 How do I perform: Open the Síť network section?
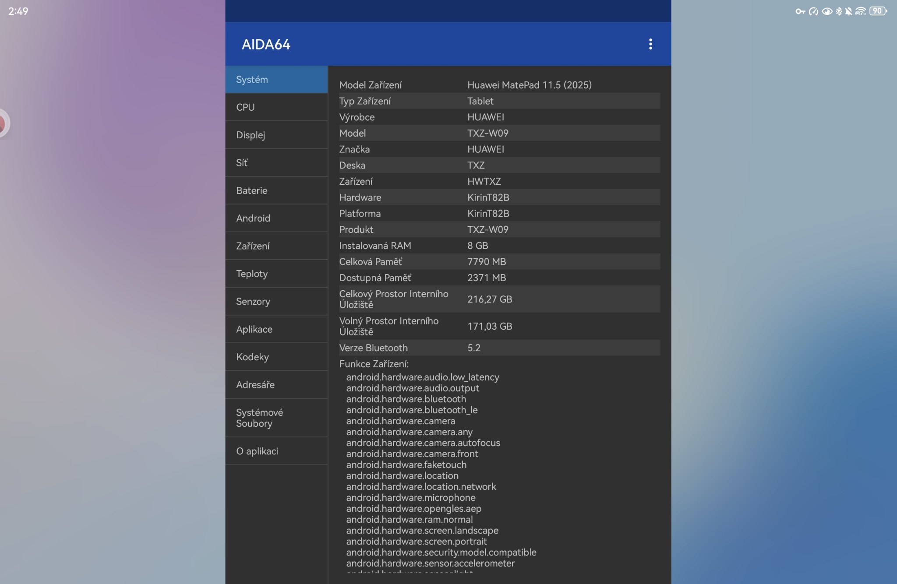pyautogui.click(x=276, y=163)
